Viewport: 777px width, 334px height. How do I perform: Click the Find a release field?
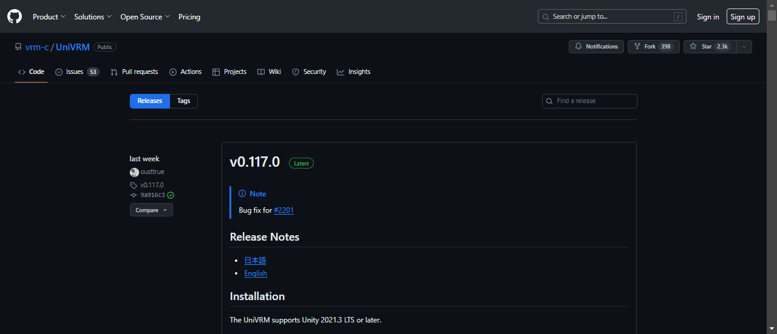594,101
